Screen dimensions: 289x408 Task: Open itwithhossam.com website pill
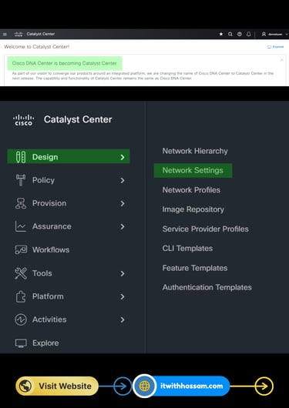[181, 386]
